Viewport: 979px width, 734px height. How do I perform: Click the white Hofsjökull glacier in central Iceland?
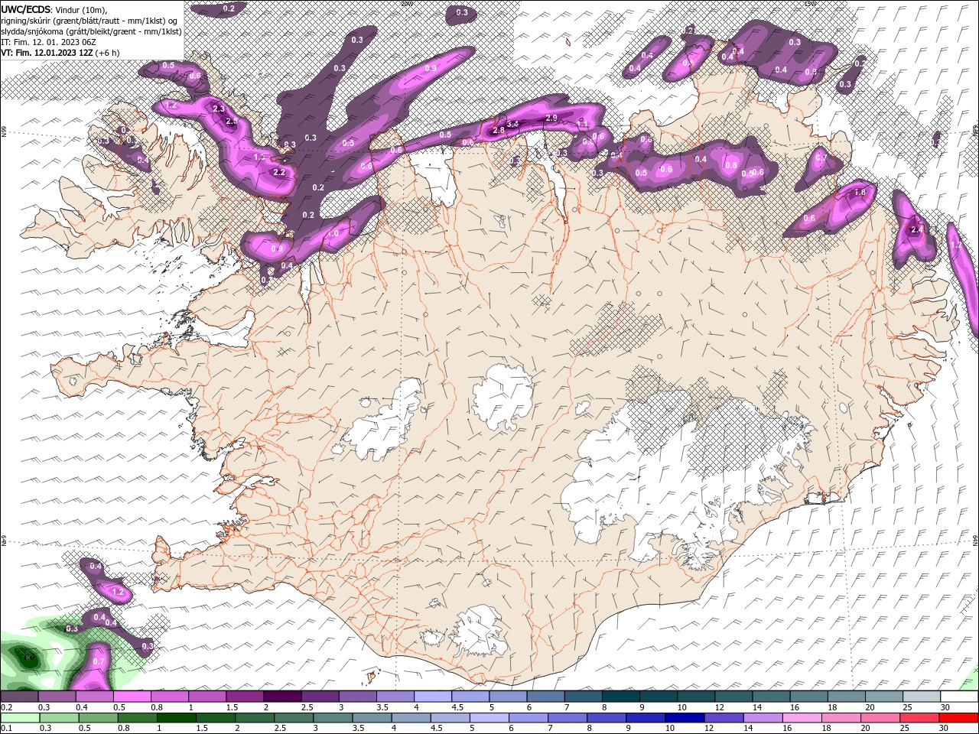(x=503, y=396)
